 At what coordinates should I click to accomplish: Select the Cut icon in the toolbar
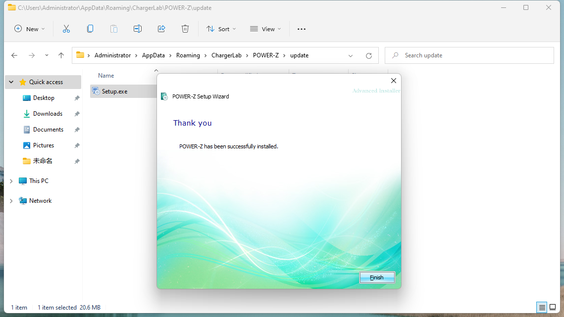[x=66, y=29]
